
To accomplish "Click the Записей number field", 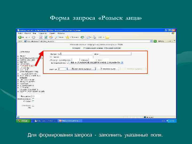I will pos(62,69).
